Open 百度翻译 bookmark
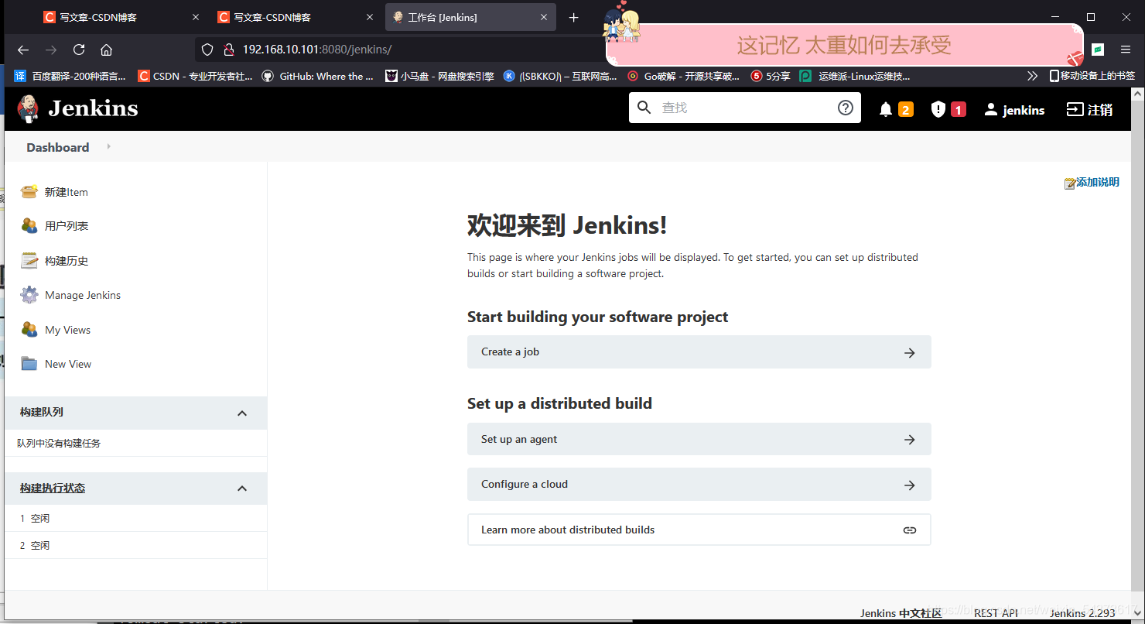This screenshot has height=624, width=1145. (70, 76)
